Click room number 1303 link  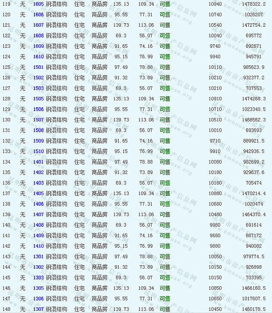point(38,278)
